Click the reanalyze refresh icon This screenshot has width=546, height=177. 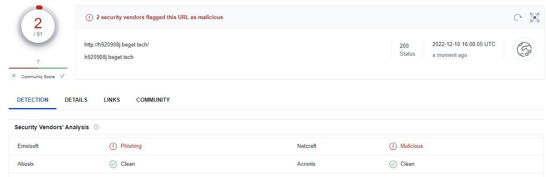(x=518, y=17)
